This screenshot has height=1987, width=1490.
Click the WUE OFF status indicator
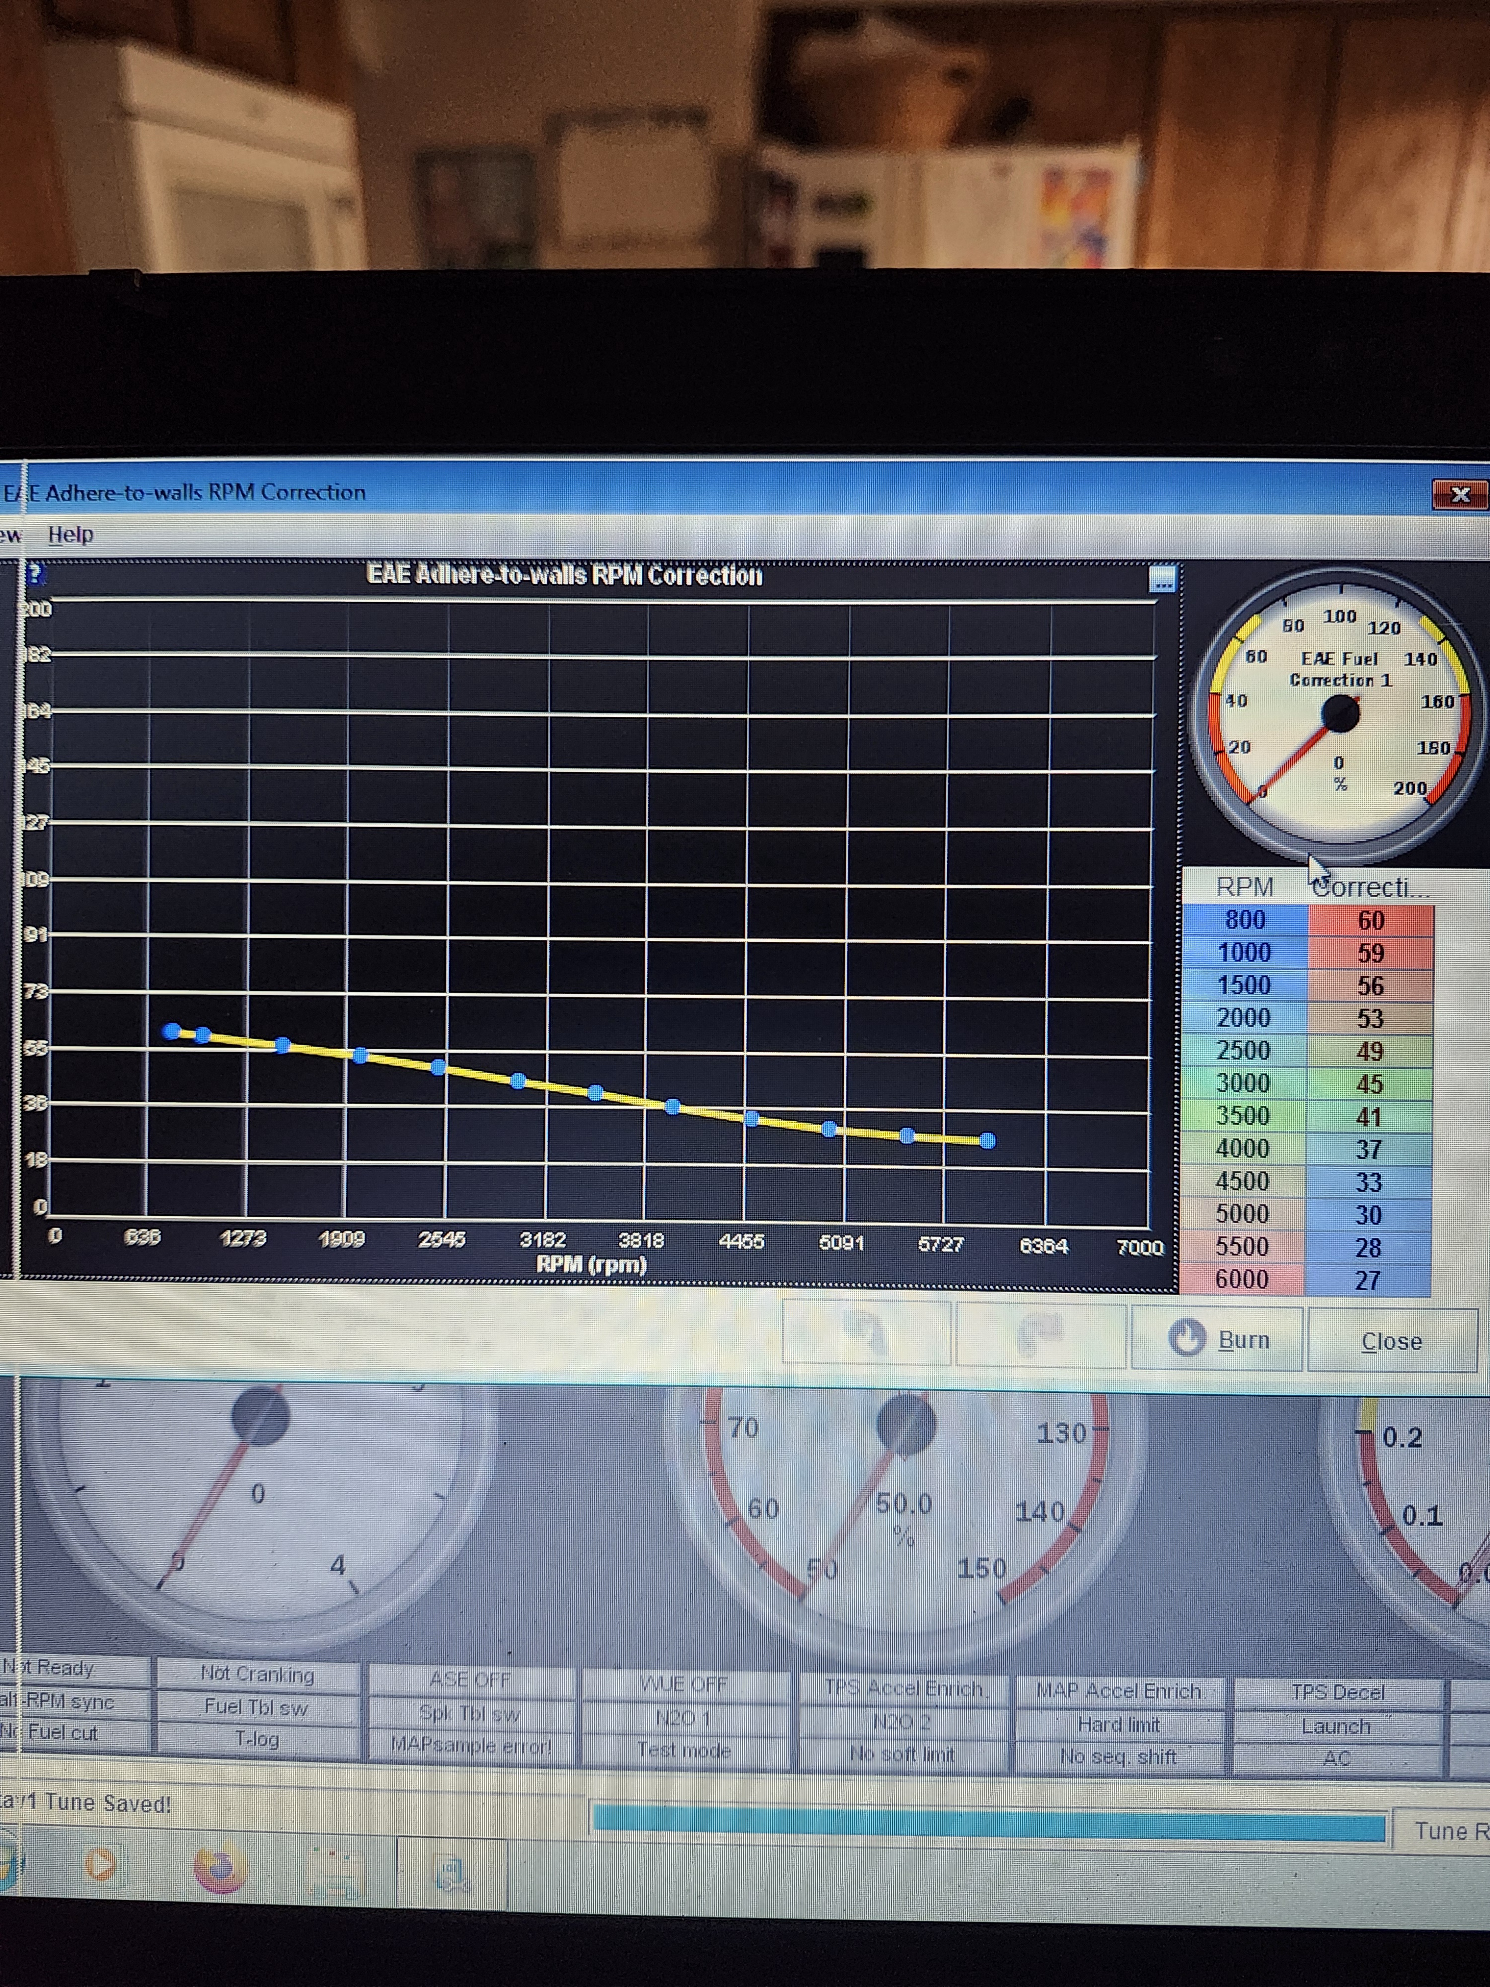683,1683
